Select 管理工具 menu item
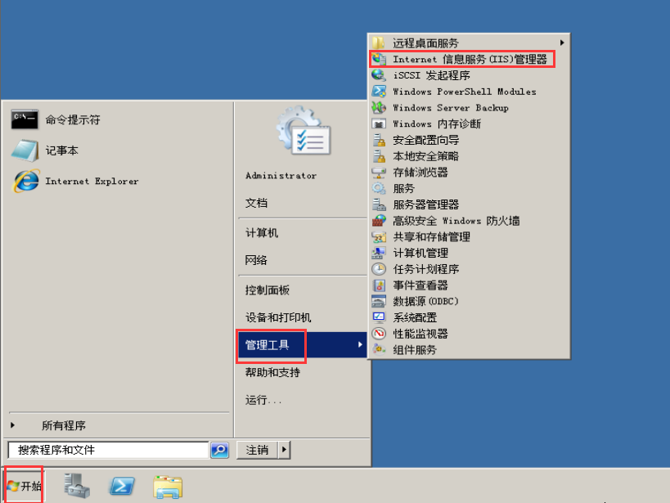670x503 pixels. pyautogui.click(x=303, y=344)
